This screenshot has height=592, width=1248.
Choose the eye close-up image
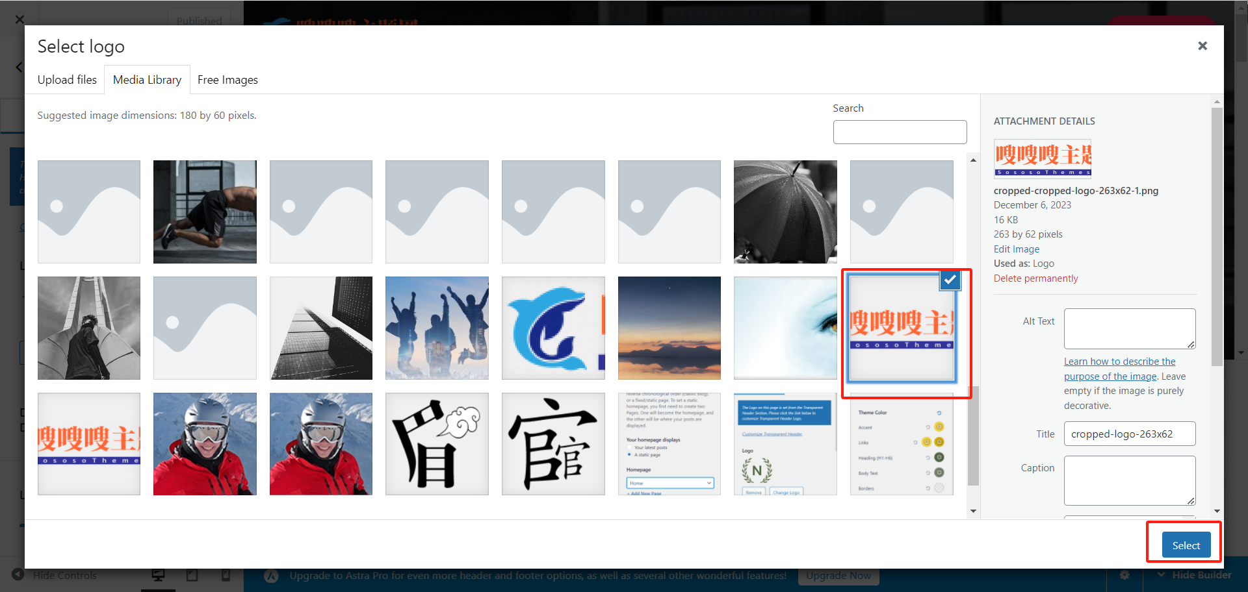pyautogui.click(x=785, y=328)
